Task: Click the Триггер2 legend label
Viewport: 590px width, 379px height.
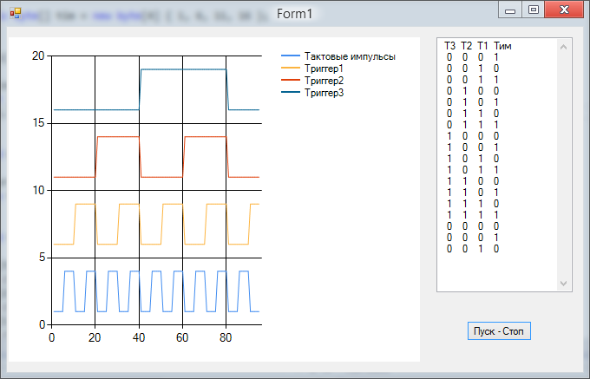Action: (324, 81)
